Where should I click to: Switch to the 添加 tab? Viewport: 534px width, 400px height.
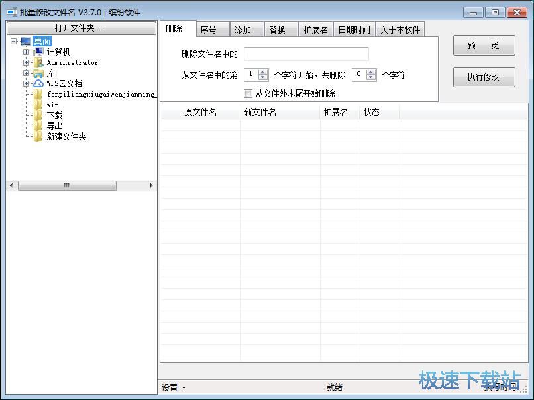[247, 30]
